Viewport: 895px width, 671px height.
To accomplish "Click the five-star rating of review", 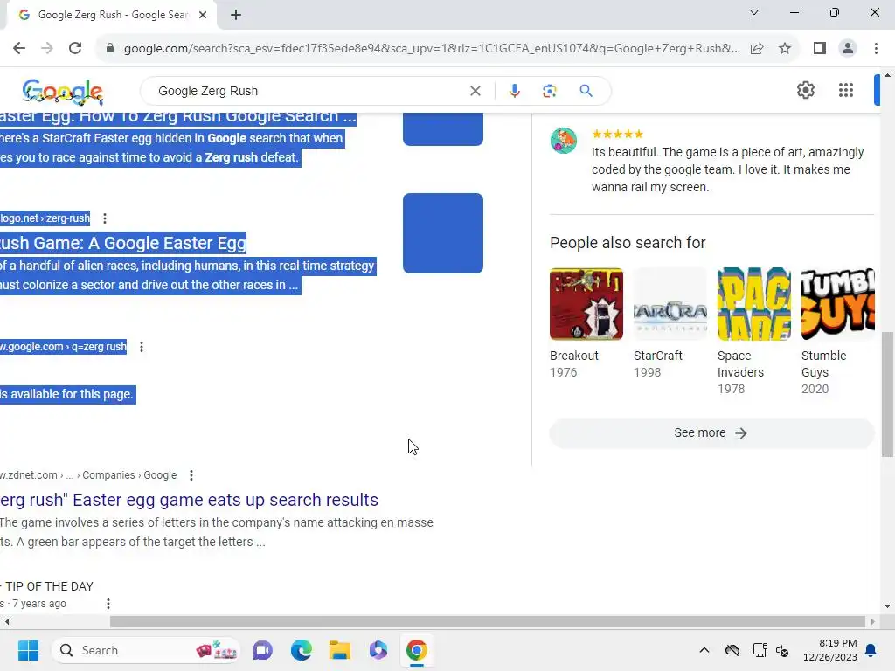I will click(x=618, y=135).
